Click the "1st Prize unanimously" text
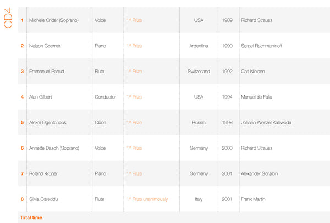 (x=147, y=199)
